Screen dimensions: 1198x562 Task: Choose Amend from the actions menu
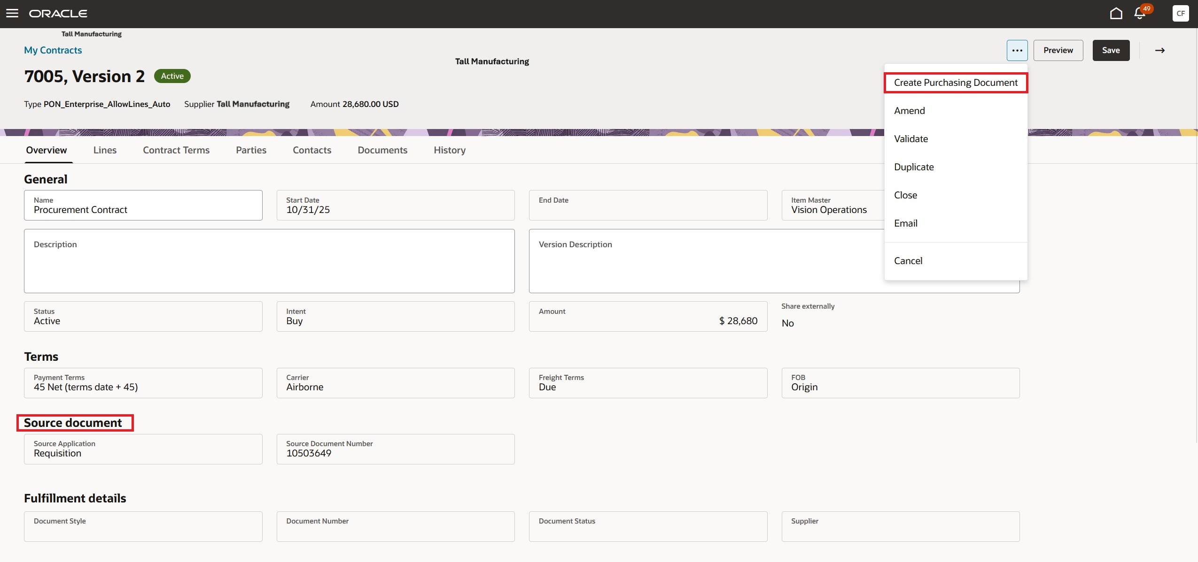tap(910, 110)
